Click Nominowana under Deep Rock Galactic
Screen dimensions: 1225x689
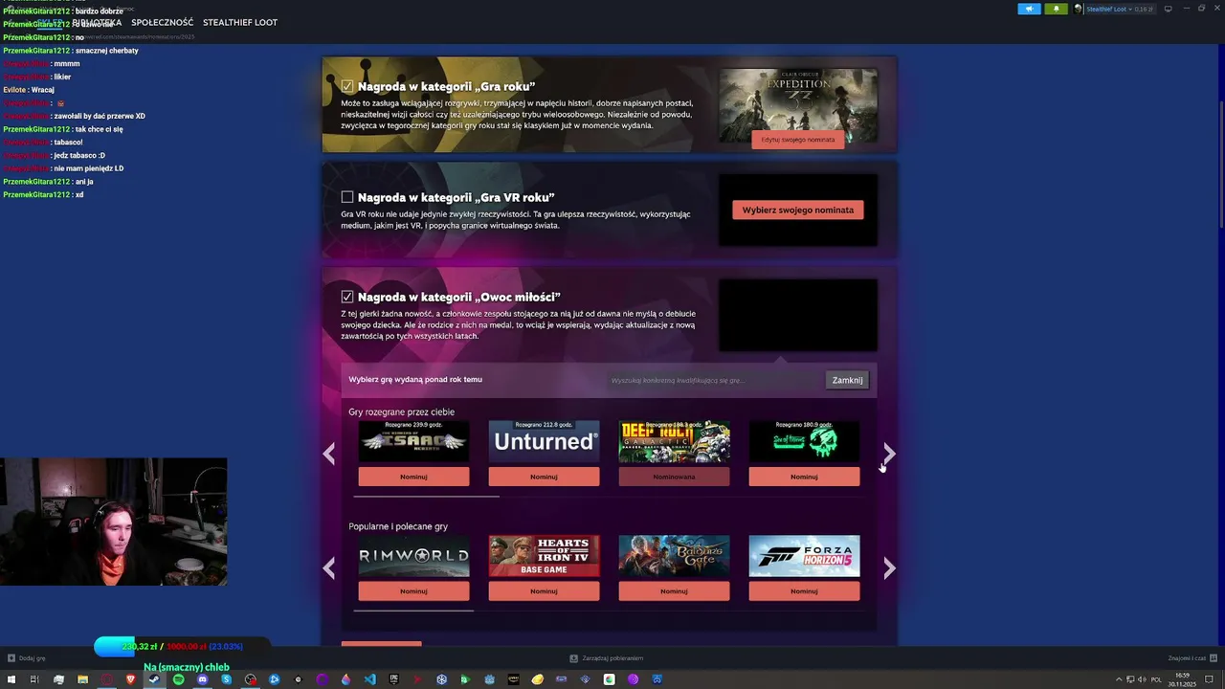pyautogui.click(x=674, y=477)
